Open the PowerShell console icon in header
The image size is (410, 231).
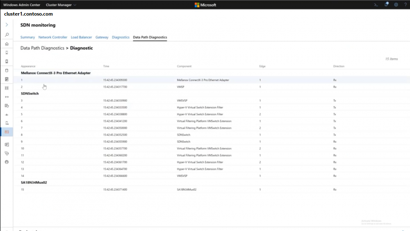(x=376, y=5)
